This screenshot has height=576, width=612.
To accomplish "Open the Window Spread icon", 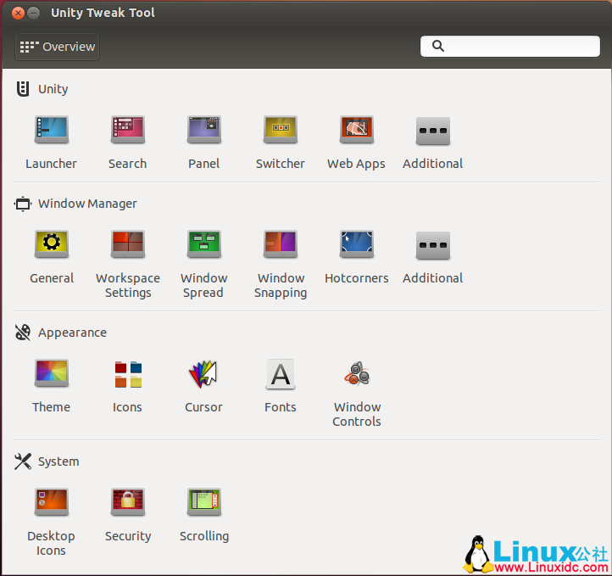I will [x=204, y=244].
